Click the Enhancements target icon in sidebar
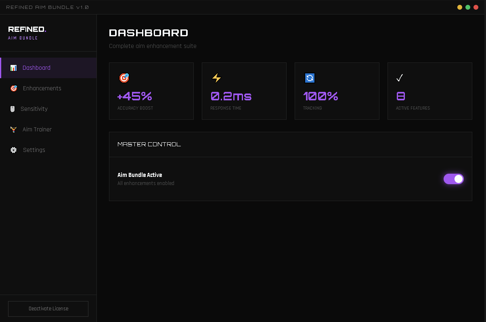The height and width of the screenshot is (322, 486). click(14, 88)
